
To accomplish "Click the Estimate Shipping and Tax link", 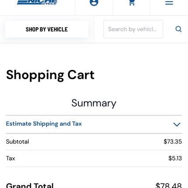I will click(x=44, y=124).
